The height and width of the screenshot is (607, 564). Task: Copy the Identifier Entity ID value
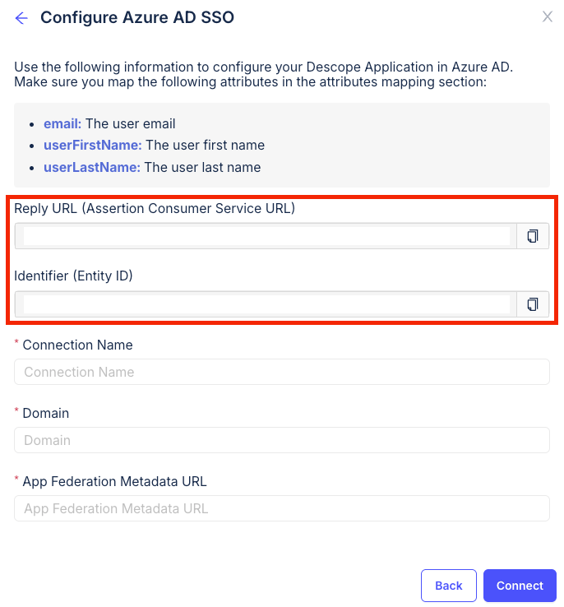tap(532, 304)
